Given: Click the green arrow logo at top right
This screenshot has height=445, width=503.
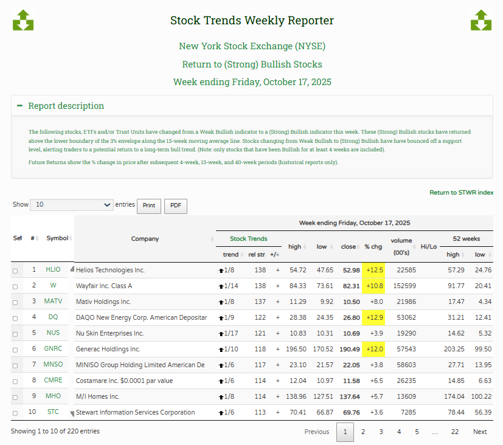Looking at the screenshot, I should (480, 20).
